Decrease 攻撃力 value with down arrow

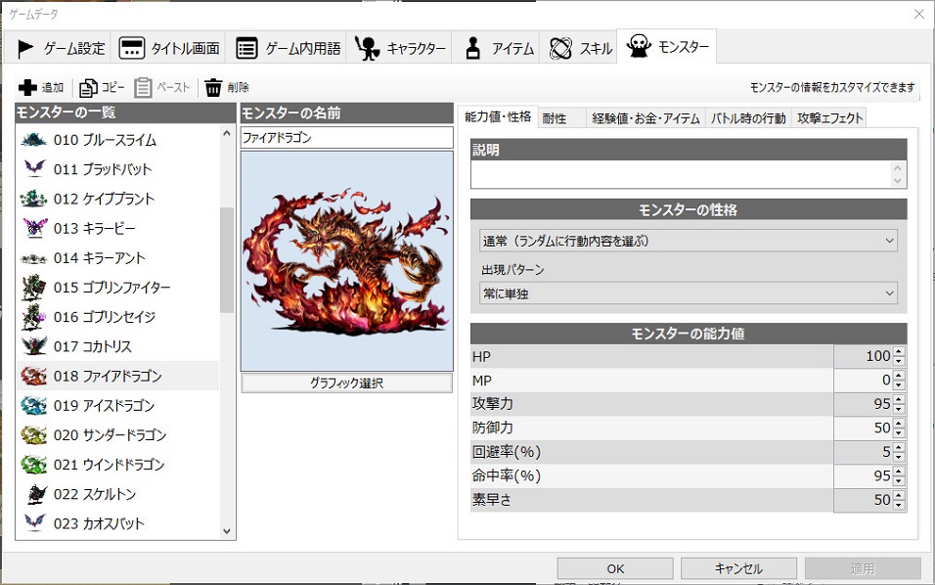tap(899, 409)
